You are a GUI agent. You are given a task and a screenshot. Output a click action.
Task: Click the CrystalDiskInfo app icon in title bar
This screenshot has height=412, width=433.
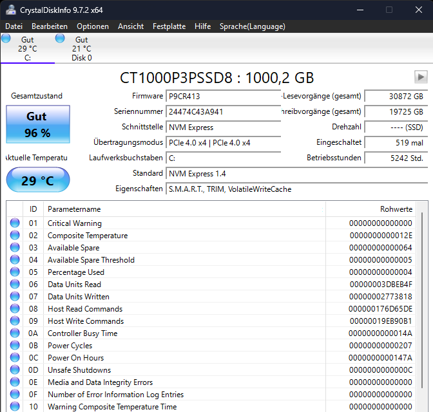point(11,10)
